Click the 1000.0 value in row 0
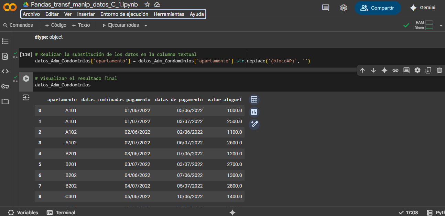Screen dimensions: 445x216 (x=235, y=110)
